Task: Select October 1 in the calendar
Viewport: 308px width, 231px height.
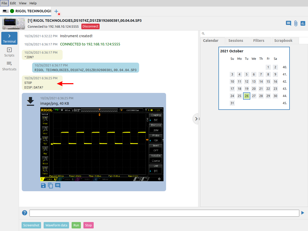Action: [x=268, y=67]
